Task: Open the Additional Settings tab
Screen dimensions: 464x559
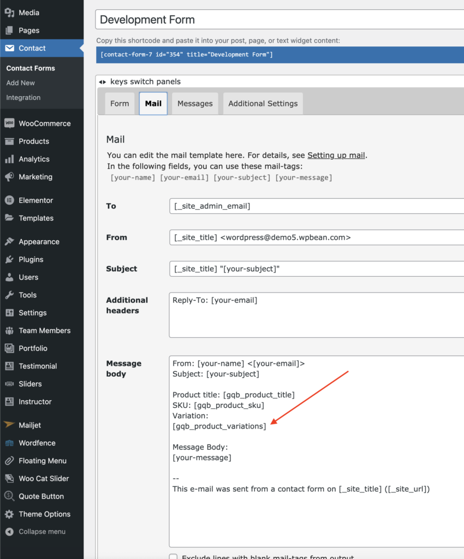Action: point(263,103)
